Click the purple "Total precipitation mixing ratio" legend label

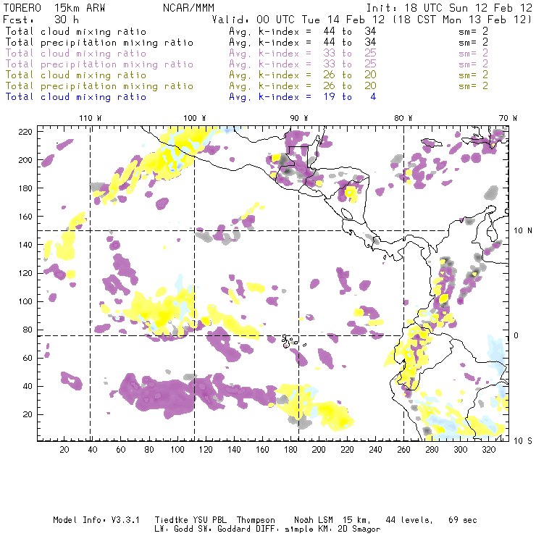pos(99,64)
